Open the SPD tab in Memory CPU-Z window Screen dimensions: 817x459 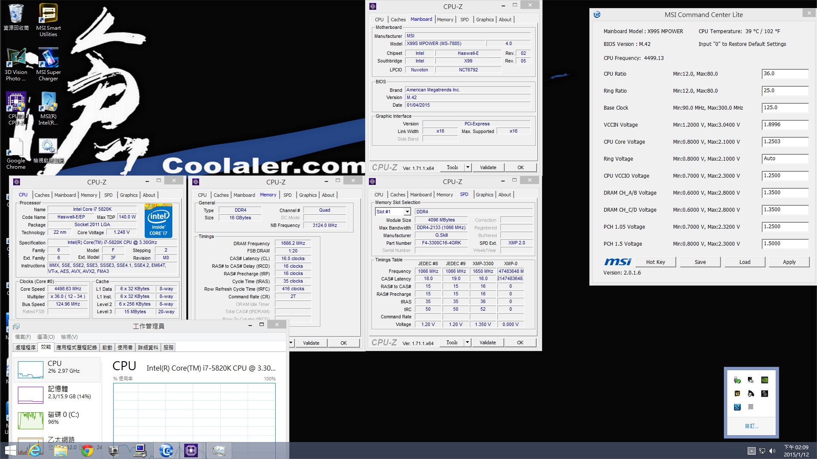coord(288,195)
